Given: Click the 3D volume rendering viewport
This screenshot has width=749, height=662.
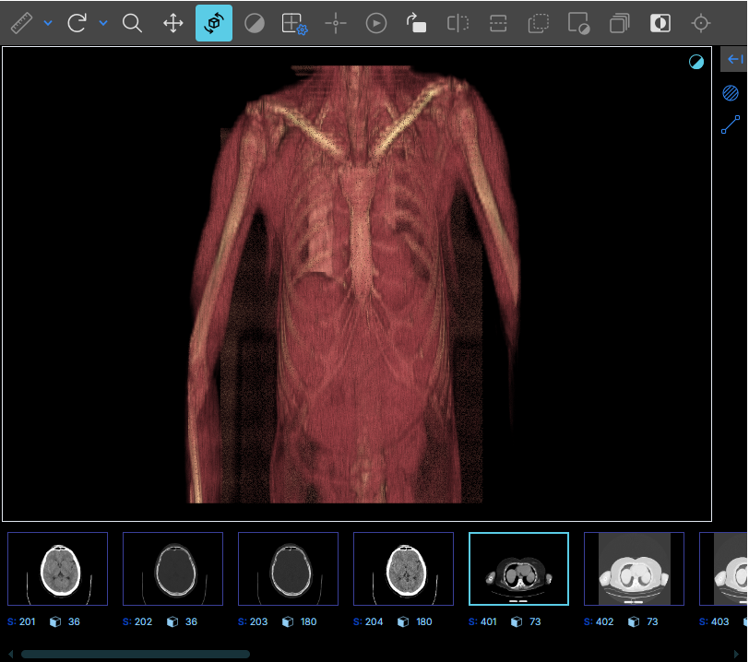Looking at the screenshot, I should click(x=357, y=284).
